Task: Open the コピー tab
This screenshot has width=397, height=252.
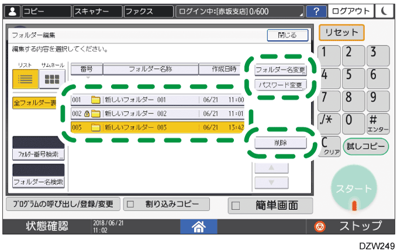Action: pos(47,11)
